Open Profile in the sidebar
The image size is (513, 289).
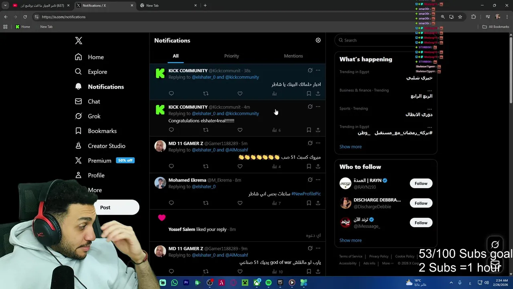coord(90,175)
